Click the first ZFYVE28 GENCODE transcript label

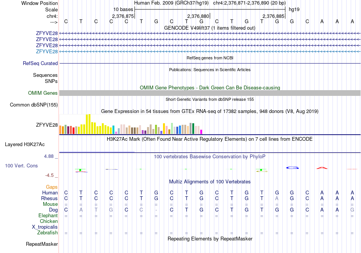click(47, 33)
